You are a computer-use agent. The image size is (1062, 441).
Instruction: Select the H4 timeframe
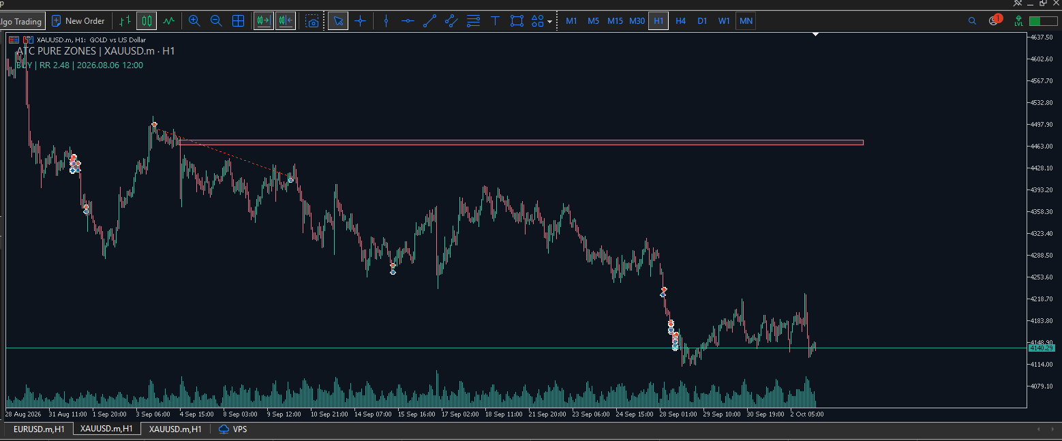pos(680,21)
